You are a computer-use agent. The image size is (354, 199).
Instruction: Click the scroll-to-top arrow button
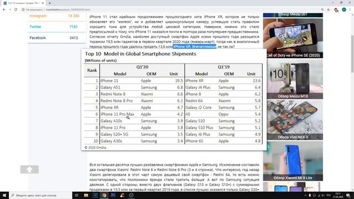tap(29, 170)
